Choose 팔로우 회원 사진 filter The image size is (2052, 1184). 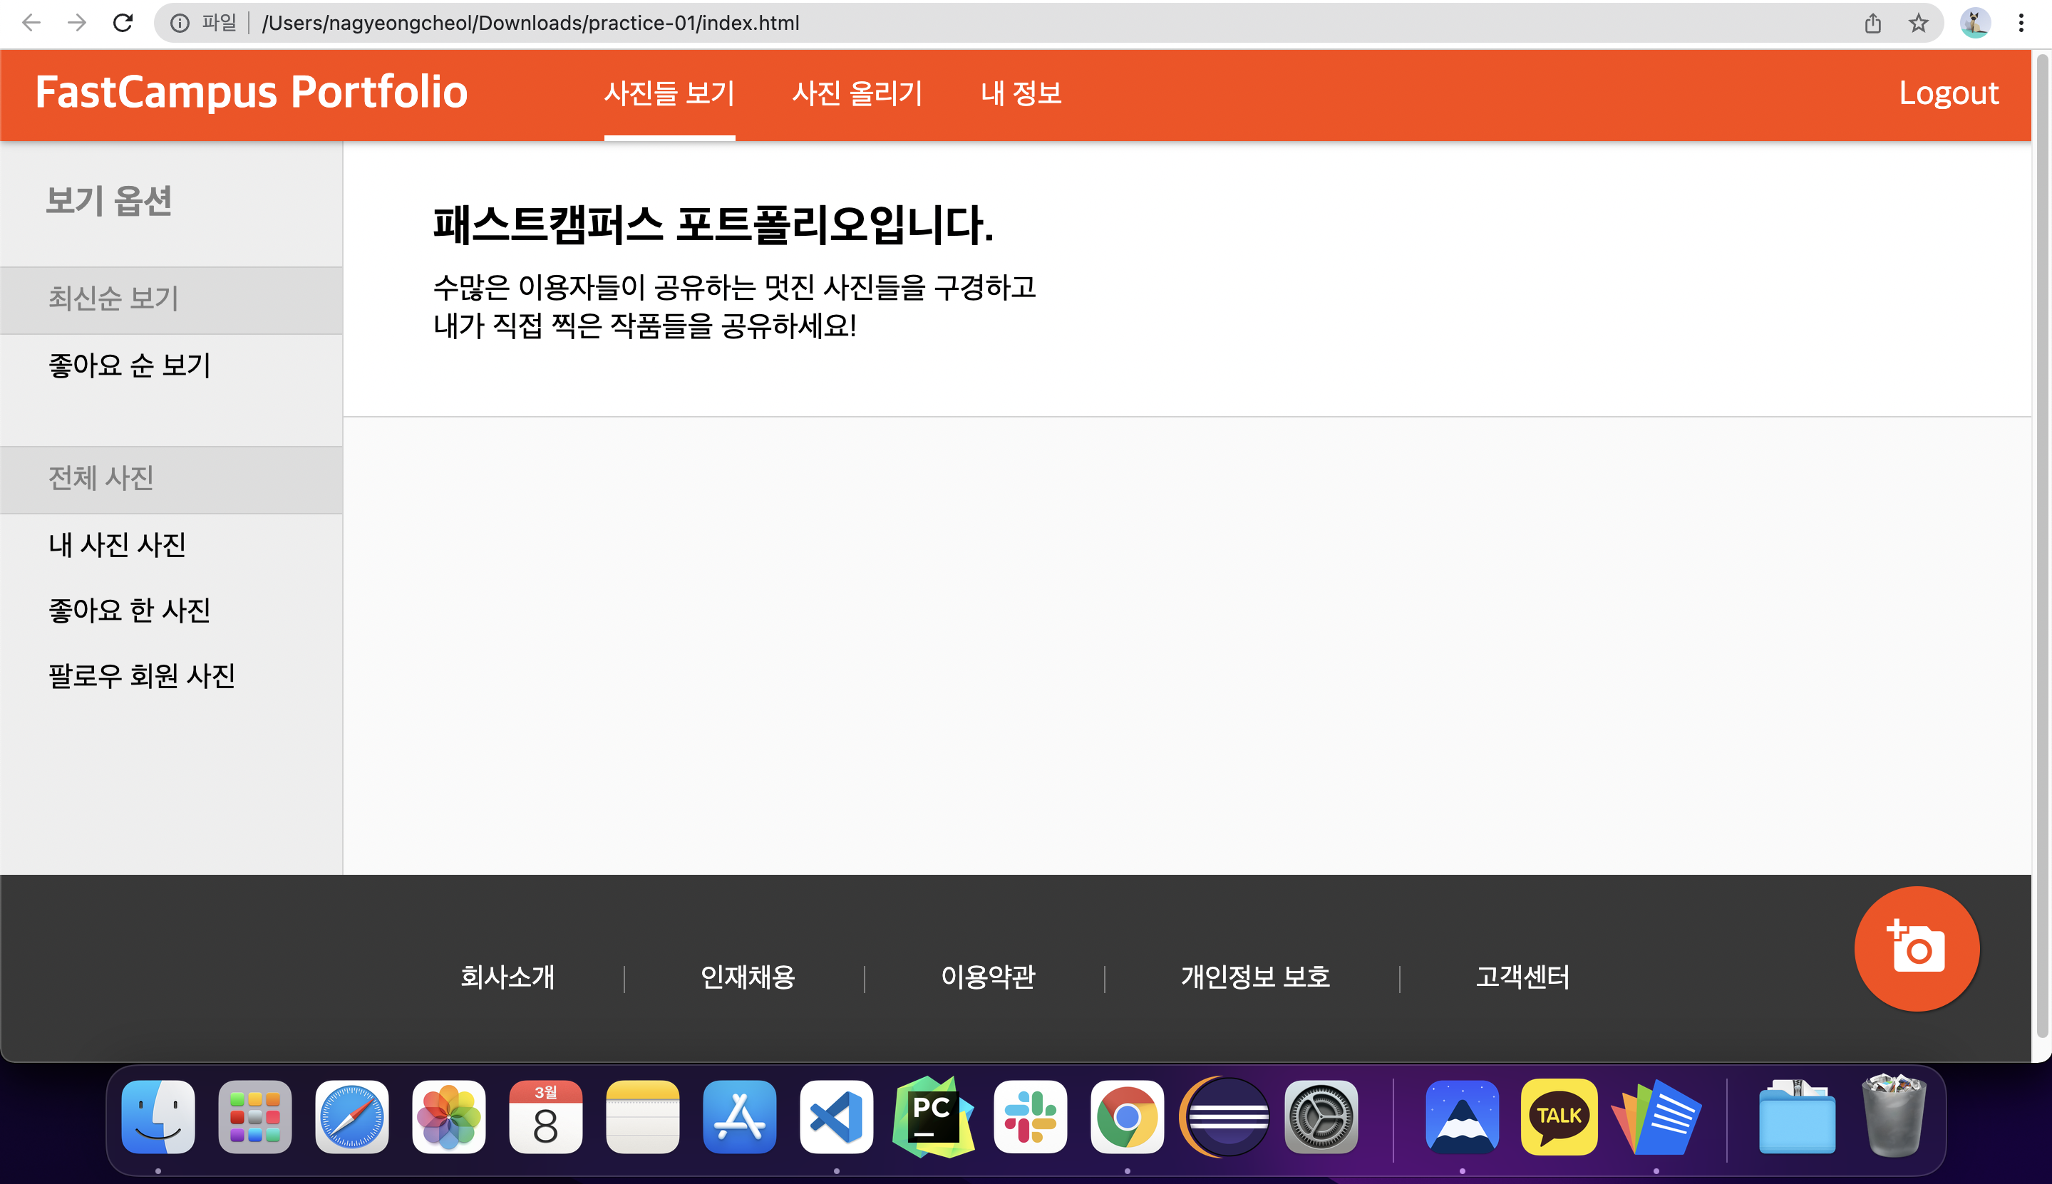[142, 676]
